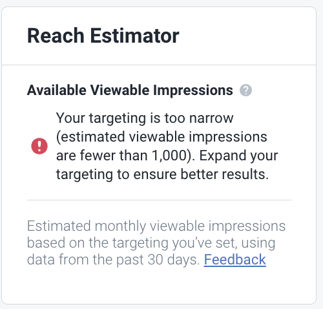Click the Available Viewable Impressions heading

pyautogui.click(x=130, y=90)
